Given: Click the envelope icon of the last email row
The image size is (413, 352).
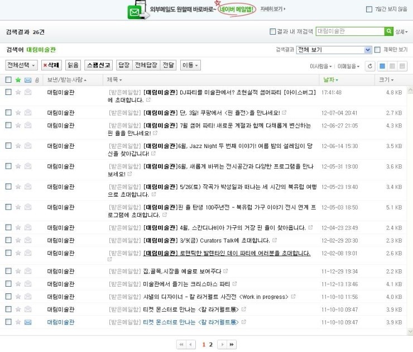Looking at the screenshot, I should 28,322.
